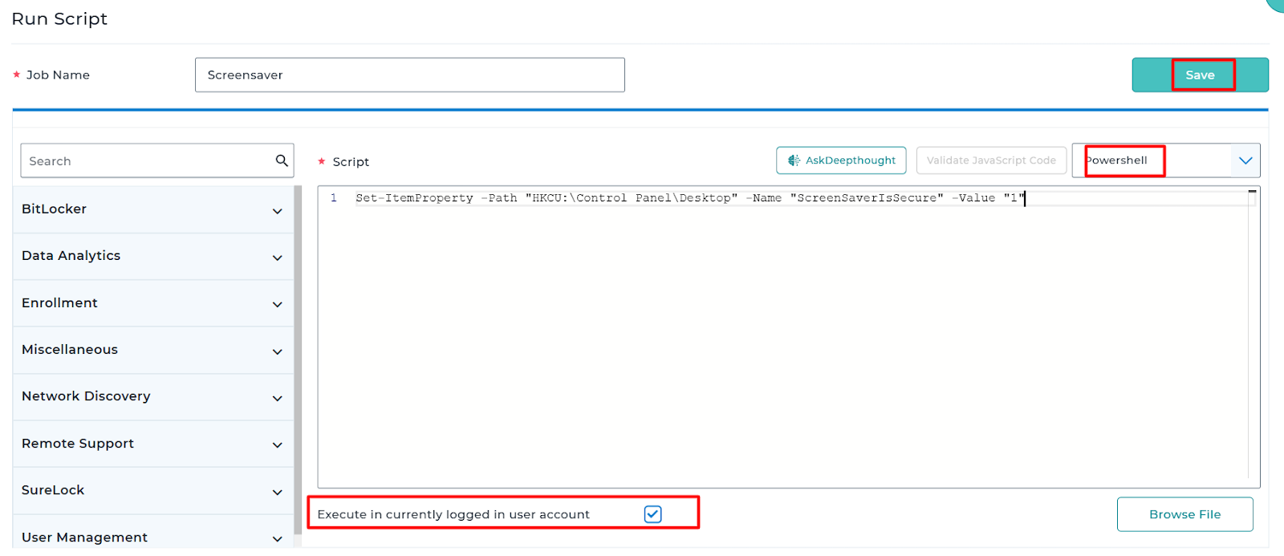Click the sidebar vertical scrollbar
Viewport: 1284px width, 556px height.
tap(298, 361)
